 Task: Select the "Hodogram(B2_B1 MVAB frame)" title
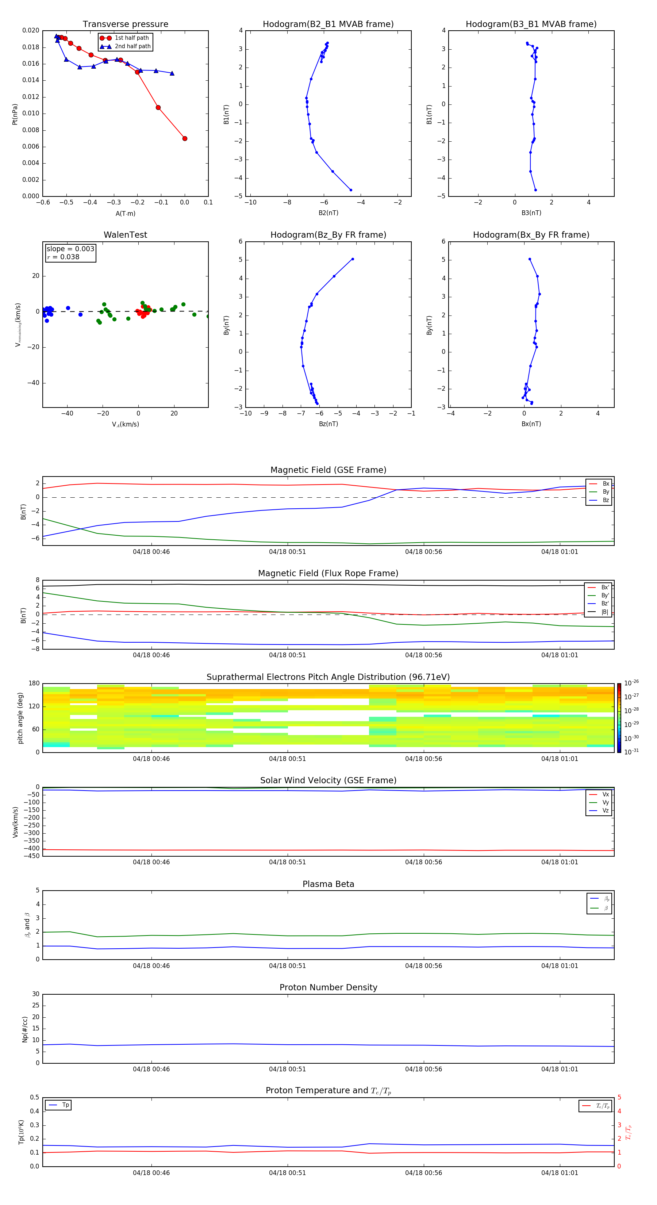(x=328, y=24)
